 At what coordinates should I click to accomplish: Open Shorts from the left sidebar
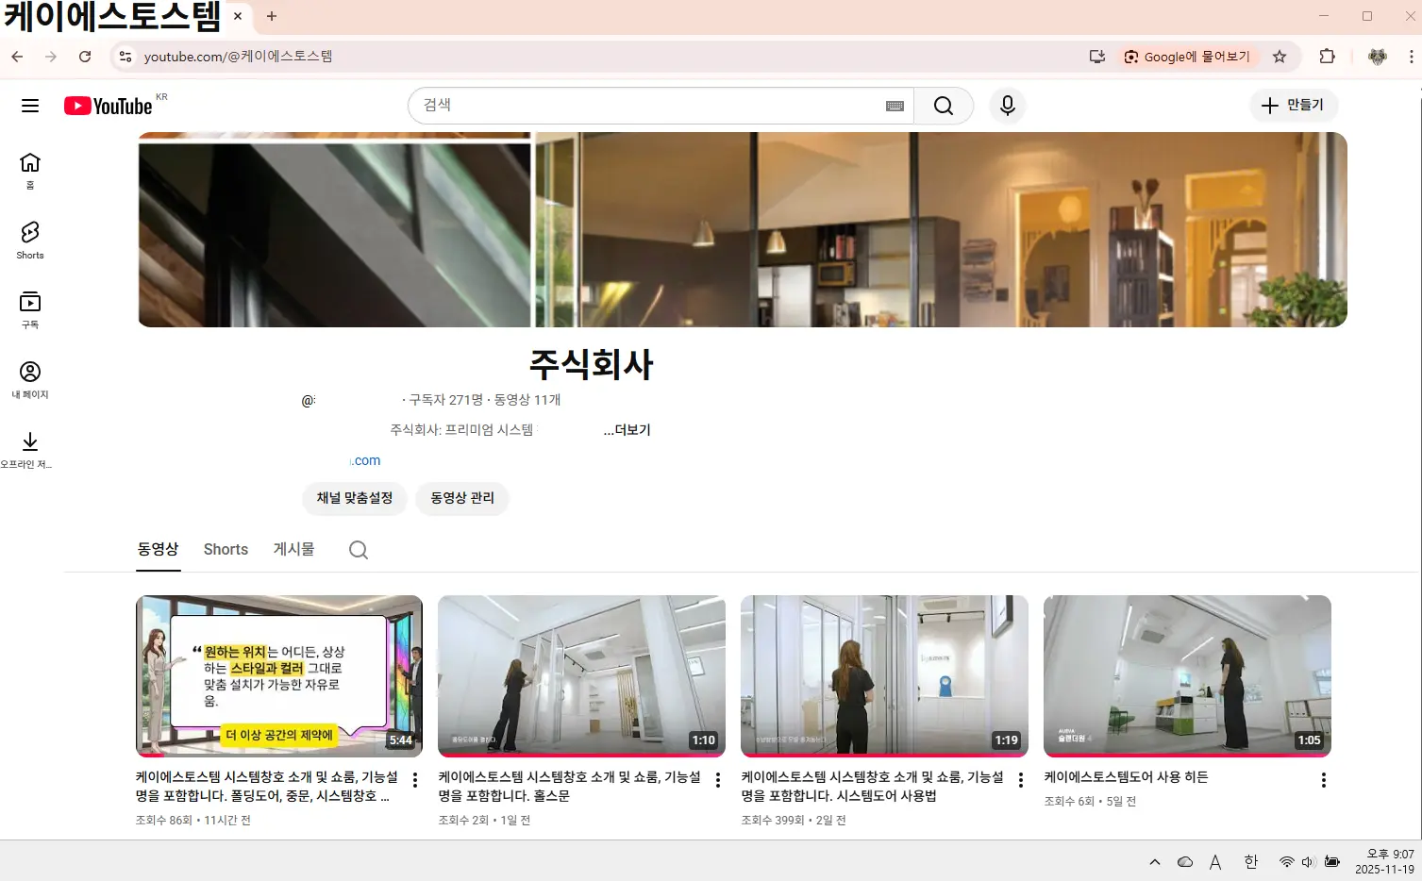click(x=29, y=239)
